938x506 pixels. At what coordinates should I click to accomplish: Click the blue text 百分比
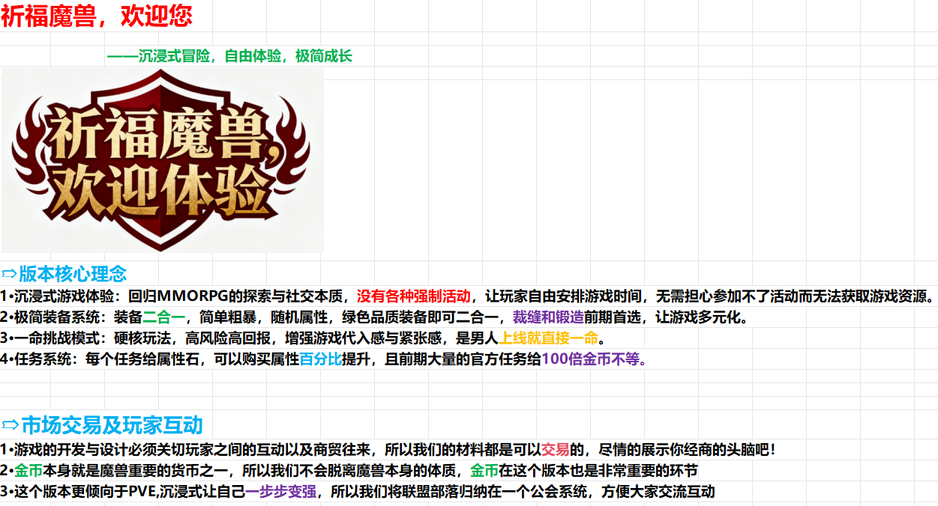[320, 359]
